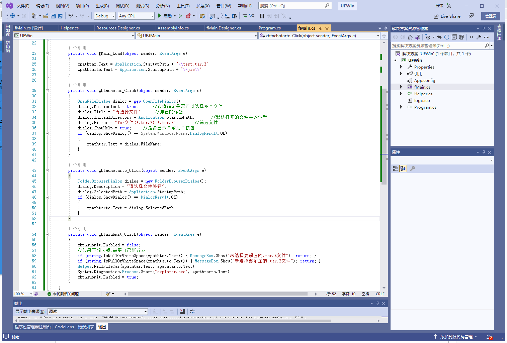This screenshot has width=507, height=343.
Task: Click the New Project toolbar icon
Action: point(34,16)
